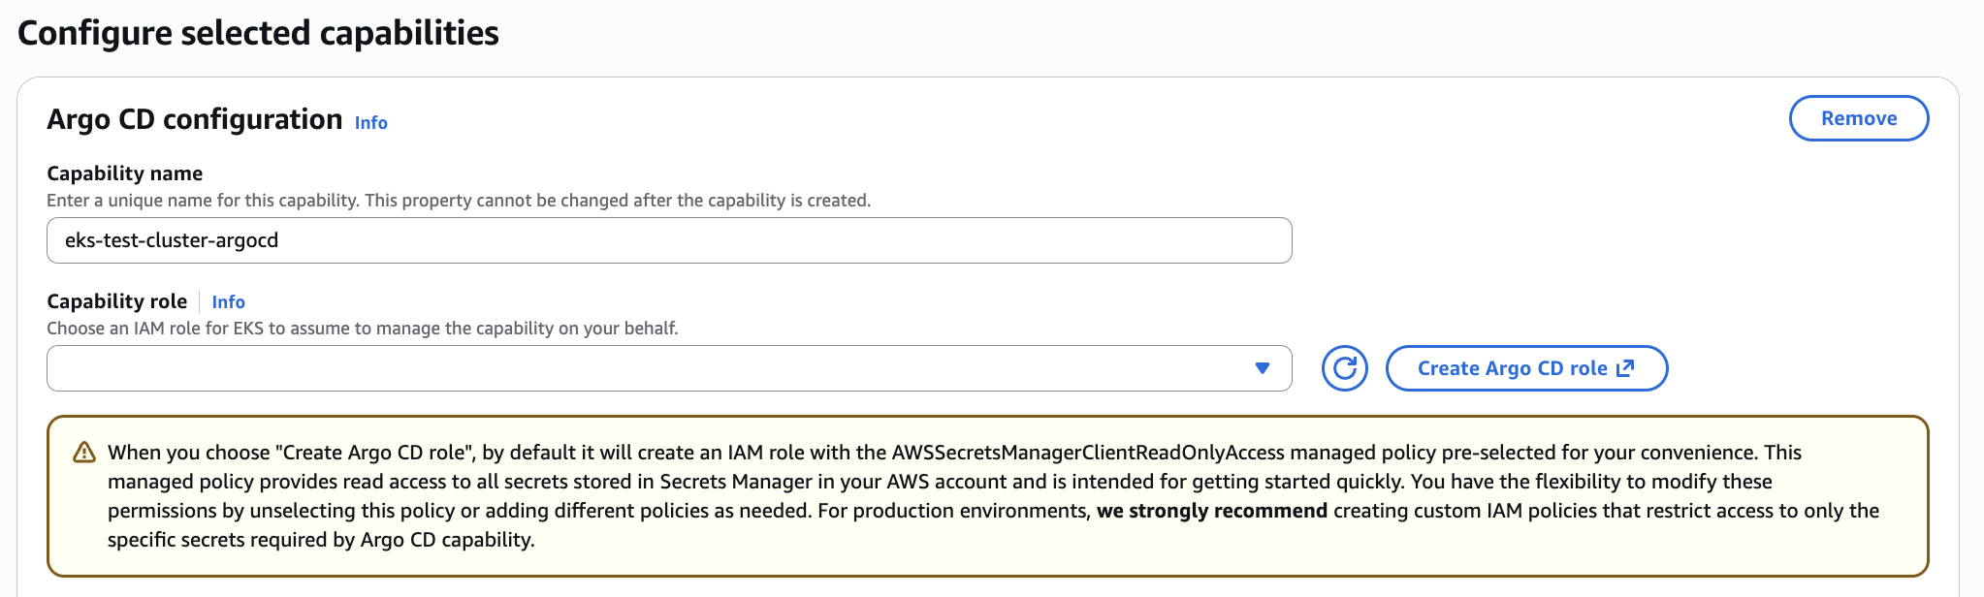Open Info link next to Argo CD configuration
Image resolution: width=1984 pixels, height=597 pixels.
tap(370, 123)
